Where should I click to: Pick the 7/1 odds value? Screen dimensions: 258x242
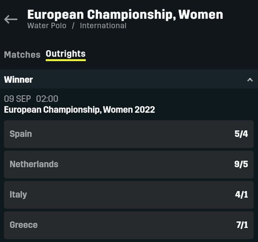[x=242, y=225]
